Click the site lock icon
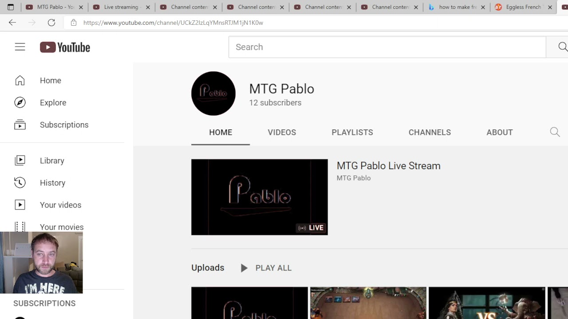The width and height of the screenshot is (568, 319). tap(74, 23)
